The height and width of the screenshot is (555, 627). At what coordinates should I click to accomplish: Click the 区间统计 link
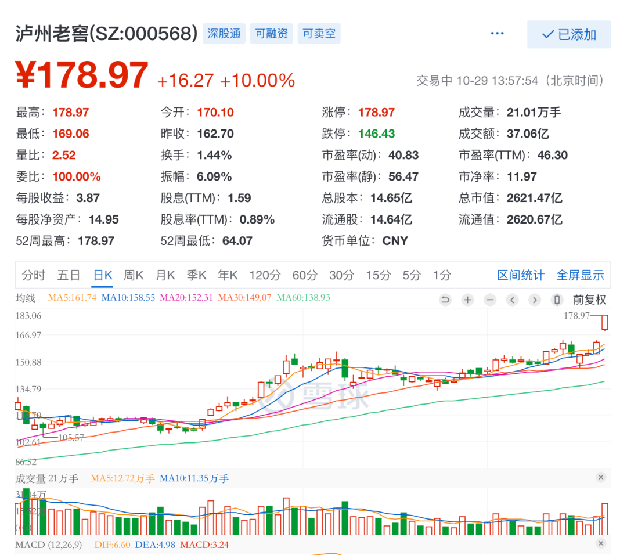coord(521,275)
